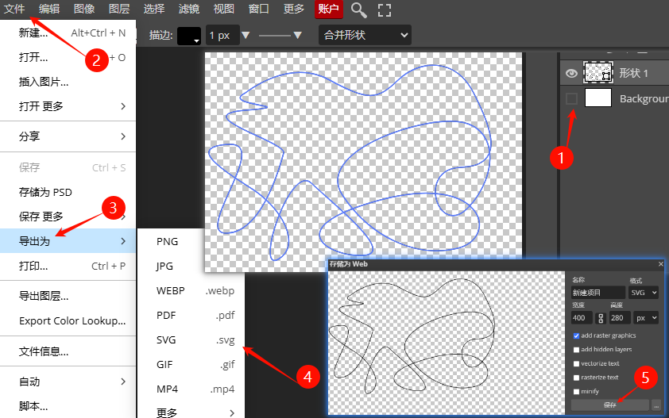Image resolution: width=669 pixels, height=418 pixels.
Task: Uncheck add raster graphics option
Action: pyautogui.click(x=576, y=336)
